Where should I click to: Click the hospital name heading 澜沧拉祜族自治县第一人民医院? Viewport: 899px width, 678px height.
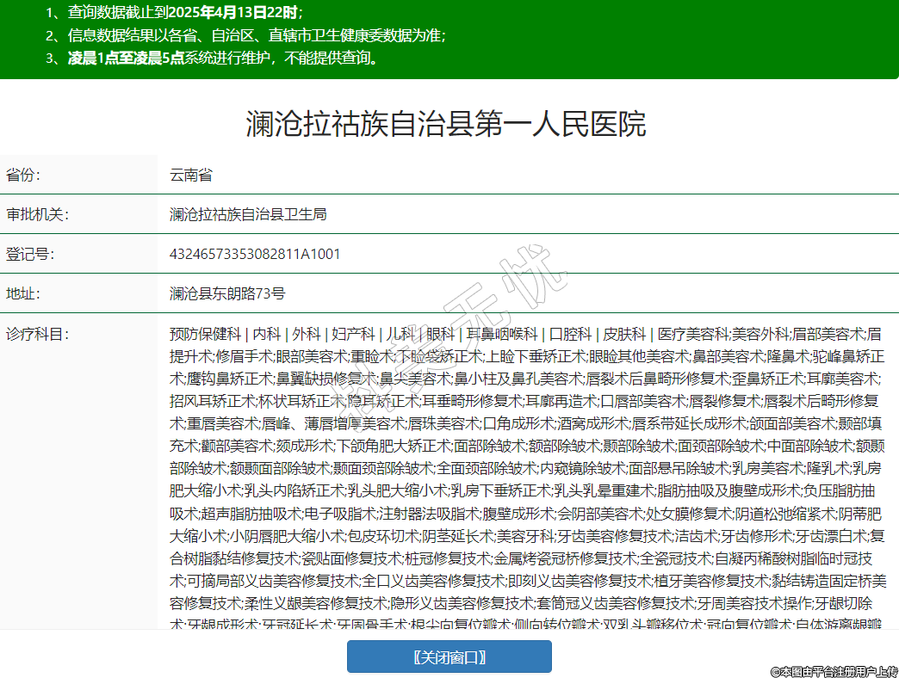click(x=446, y=124)
